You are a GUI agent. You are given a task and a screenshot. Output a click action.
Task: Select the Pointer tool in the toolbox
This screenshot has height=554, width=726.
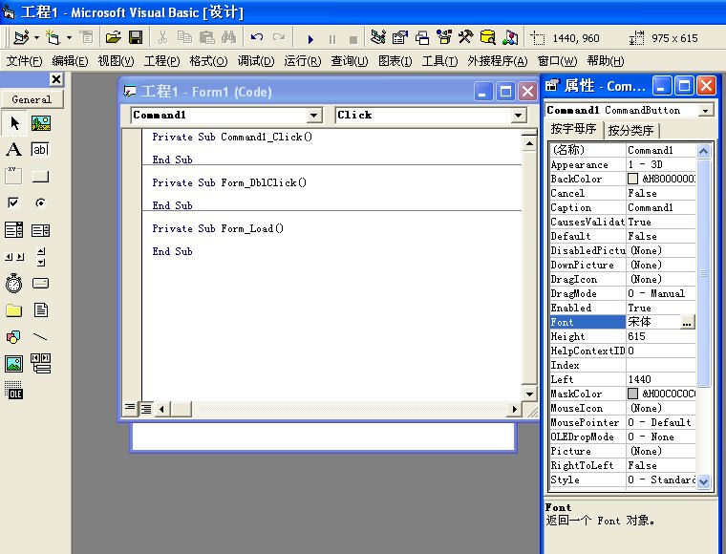tap(14, 123)
